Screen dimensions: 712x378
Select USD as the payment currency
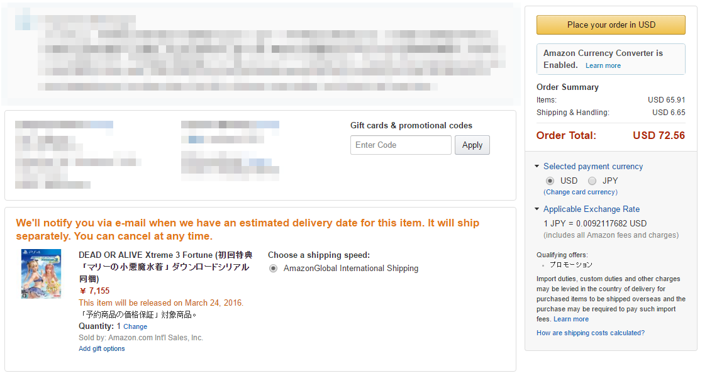tap(550, 181)
